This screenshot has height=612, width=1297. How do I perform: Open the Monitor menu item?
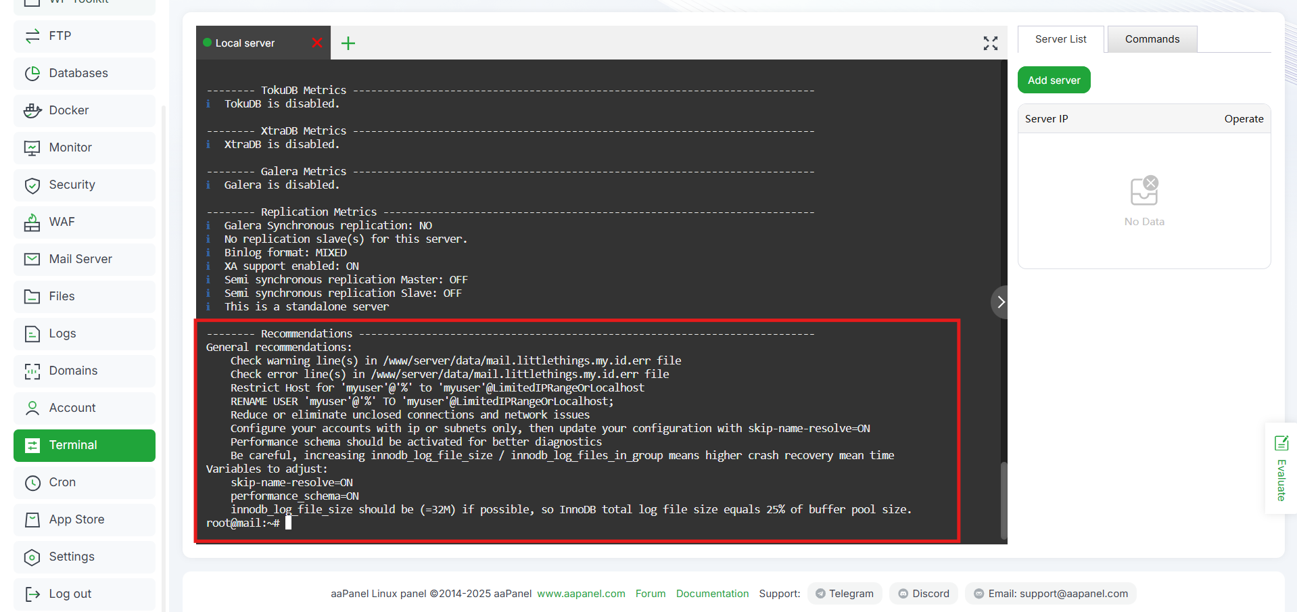[x=85, y=147]
